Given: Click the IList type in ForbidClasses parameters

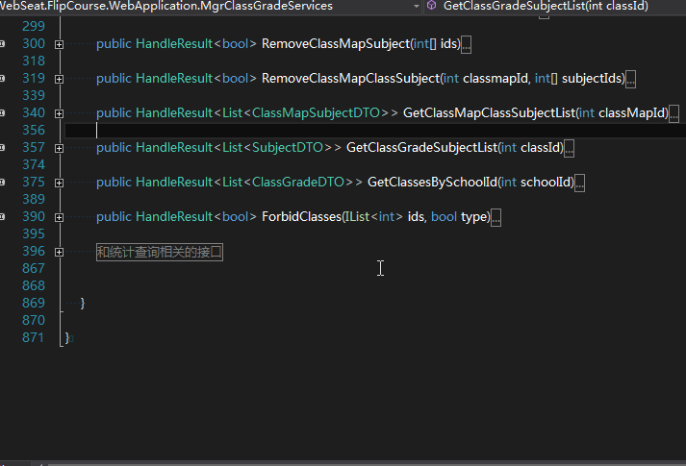Looking at the screenshot, I should click(358, 216).
